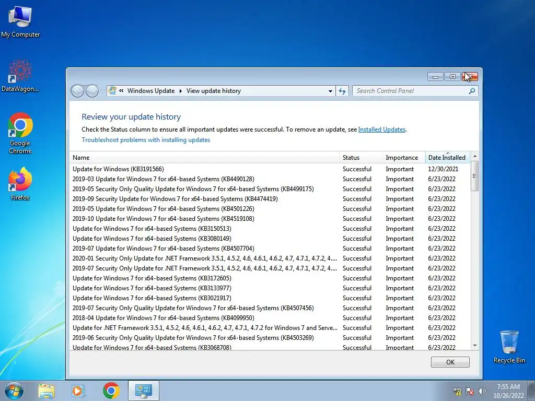Click the scrollbar up arrow of the update list

point(474,156)
